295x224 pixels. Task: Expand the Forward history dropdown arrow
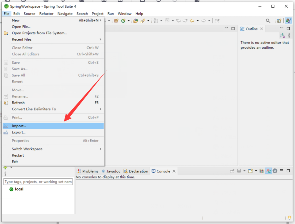tap(209, 21)
